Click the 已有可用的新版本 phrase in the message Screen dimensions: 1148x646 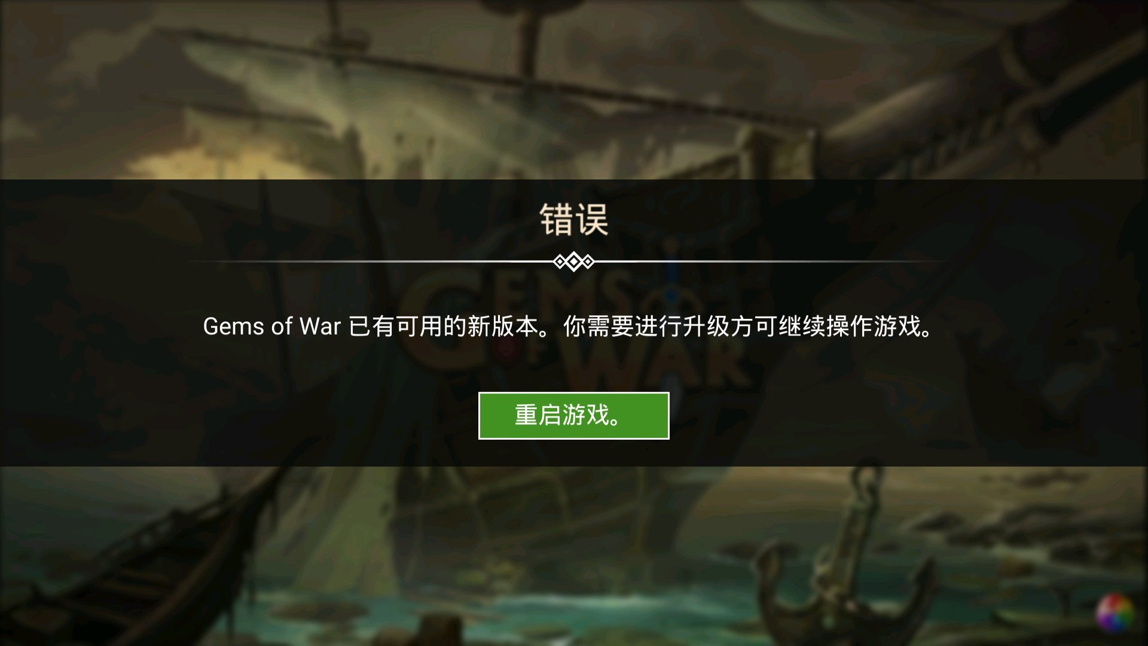coord(442,326)
